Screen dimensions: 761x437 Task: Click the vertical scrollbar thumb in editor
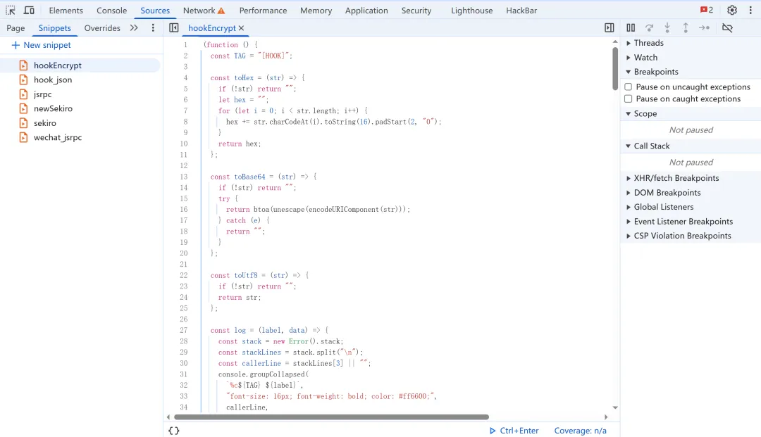point(615,68)
